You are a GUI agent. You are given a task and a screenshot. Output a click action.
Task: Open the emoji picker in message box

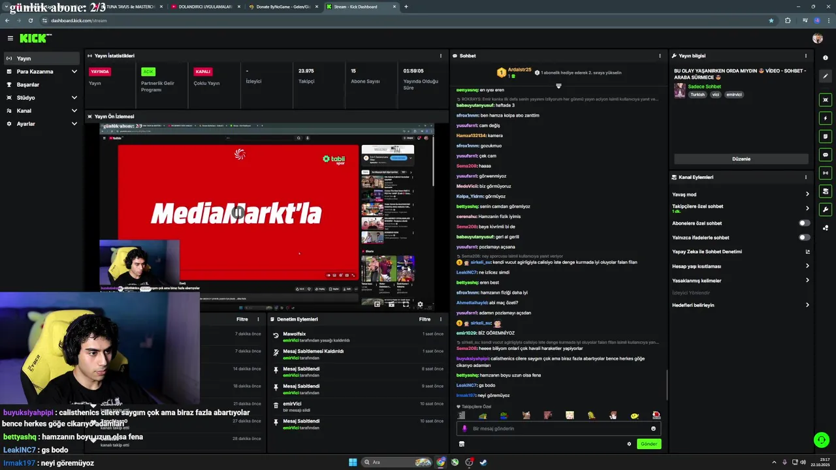[653, 429]
